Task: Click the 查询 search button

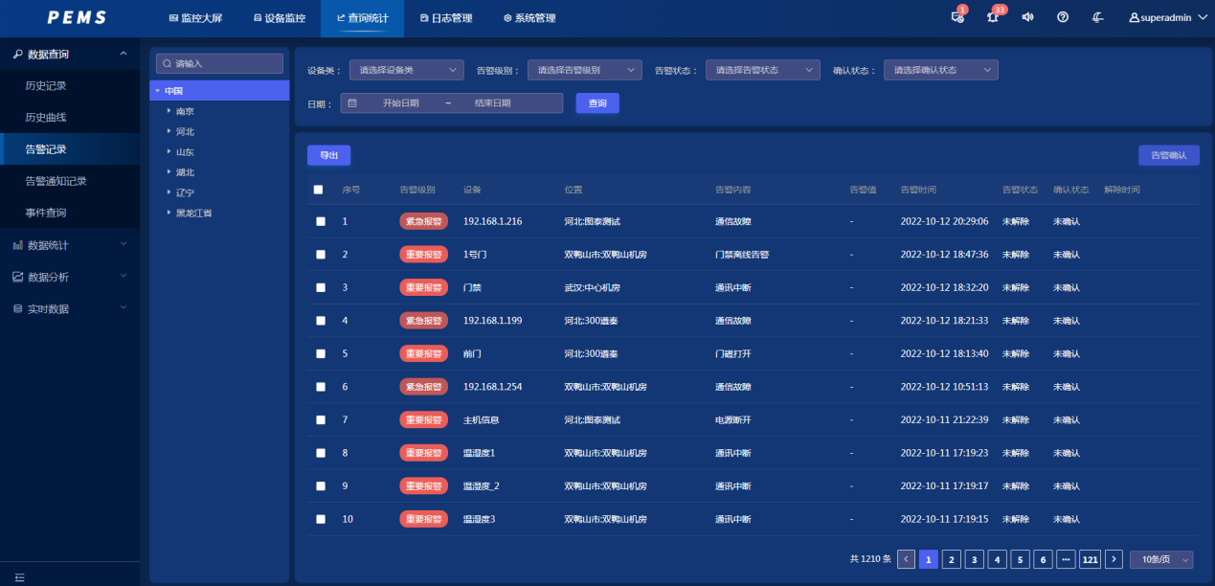Action: click(x=597, y=102)
